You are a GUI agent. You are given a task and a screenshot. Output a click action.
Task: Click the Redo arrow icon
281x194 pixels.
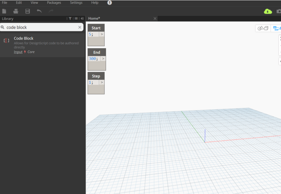51,11
